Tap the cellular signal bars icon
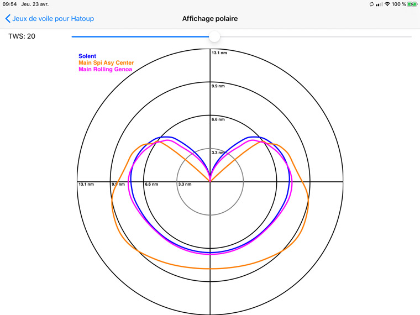 pos(379,4)
